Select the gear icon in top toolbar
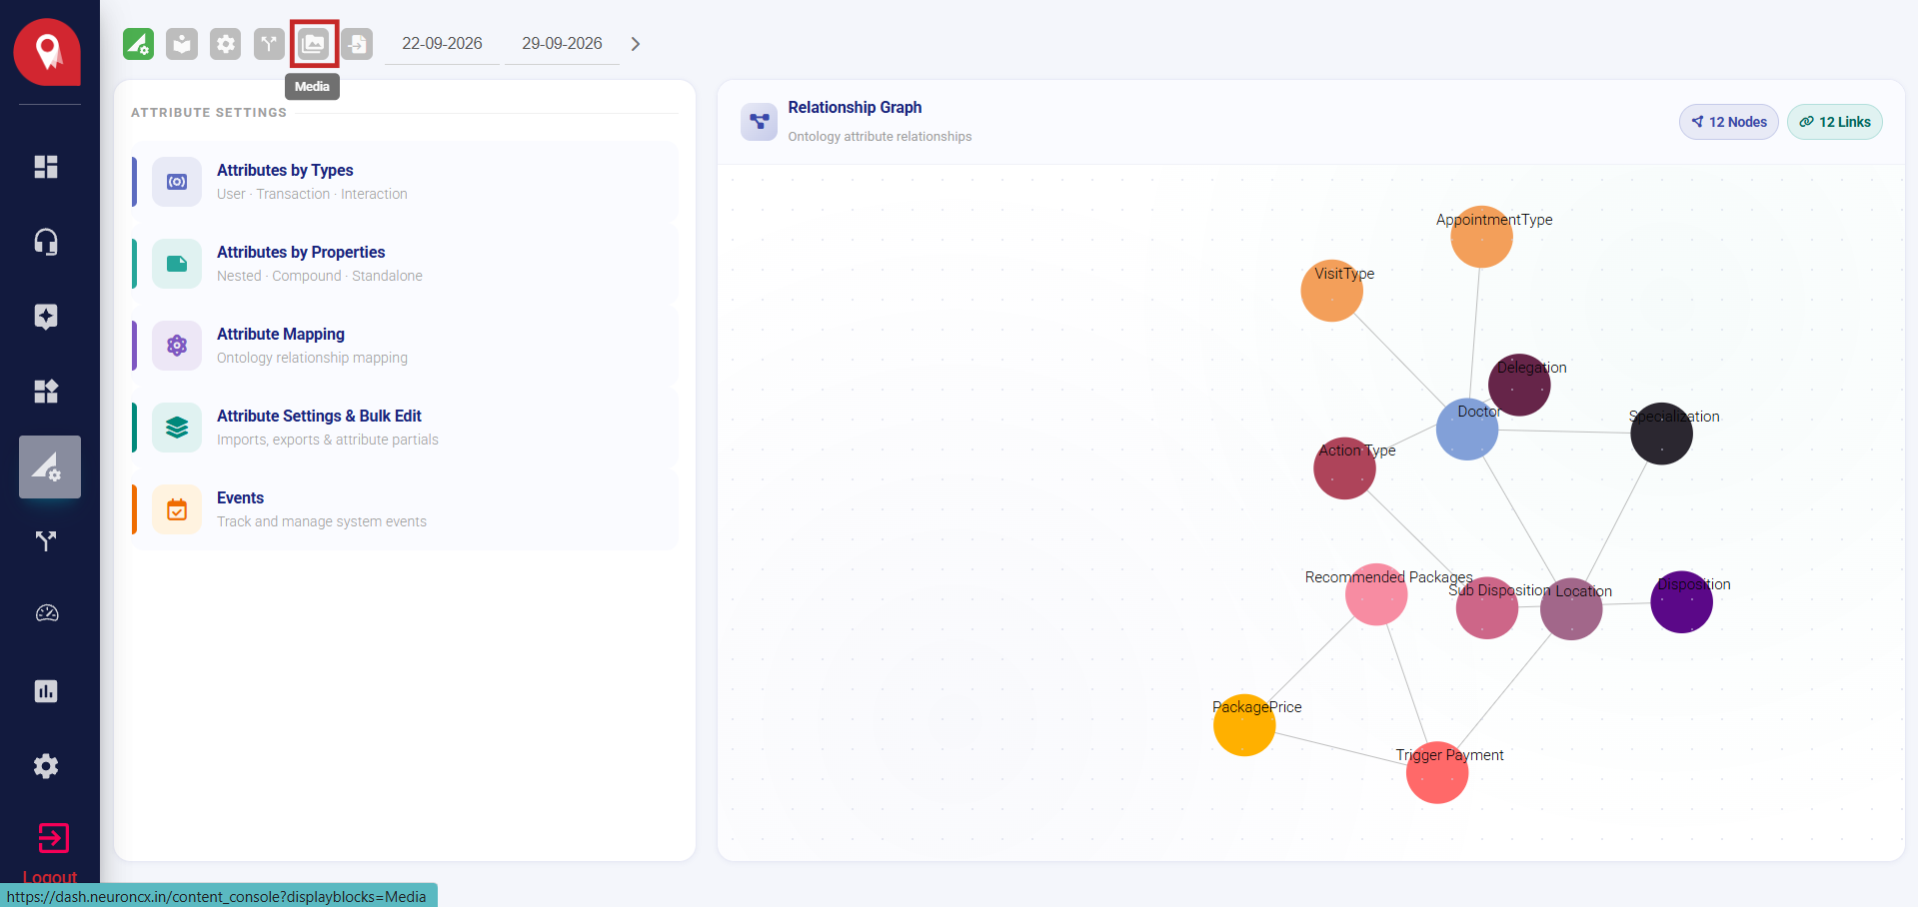Screen dimensions: 1918x908 [x=226, y=44]
